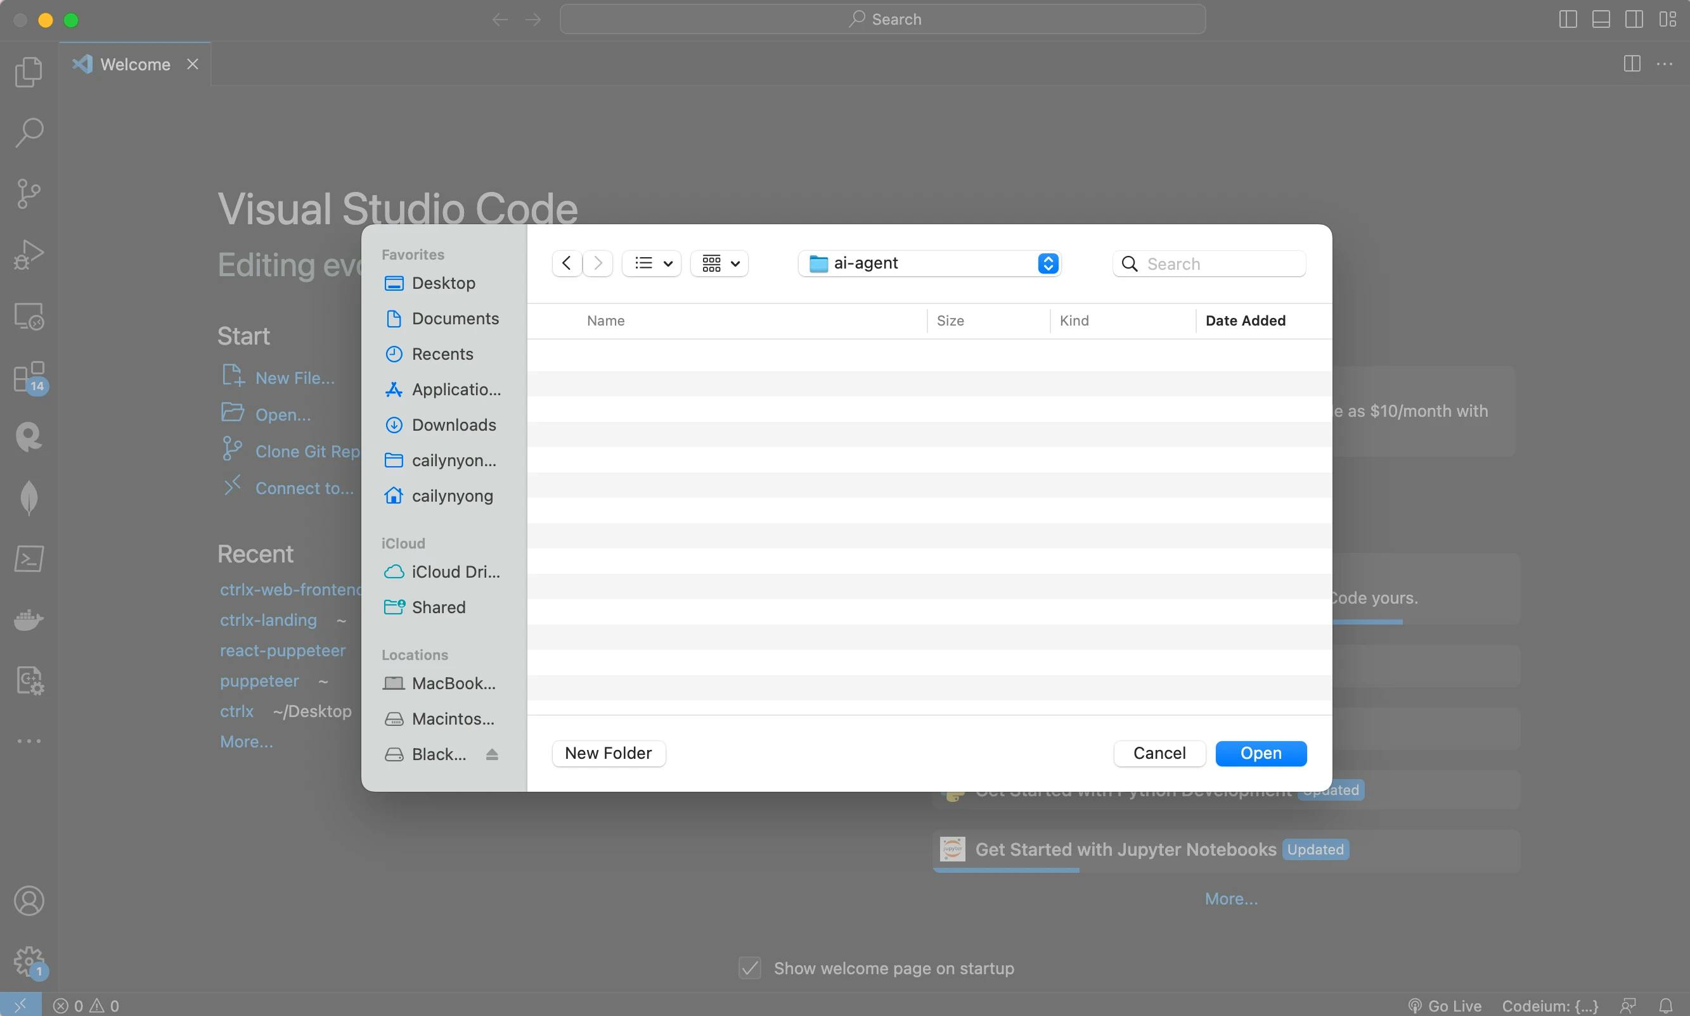Eject the Black... drive in sidebar

click(492, 754)
